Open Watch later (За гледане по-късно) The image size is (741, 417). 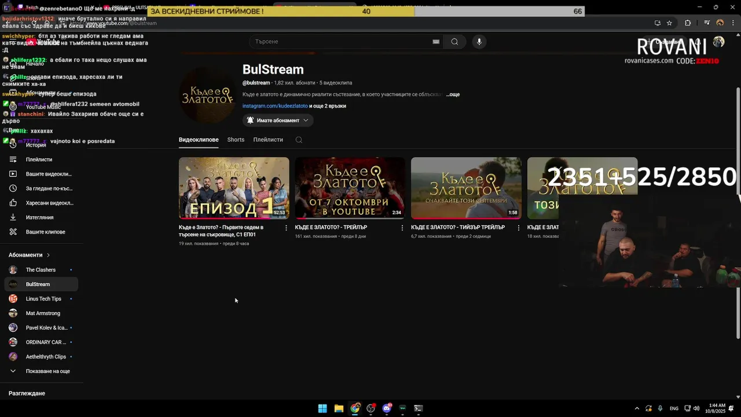coord(41,188)
